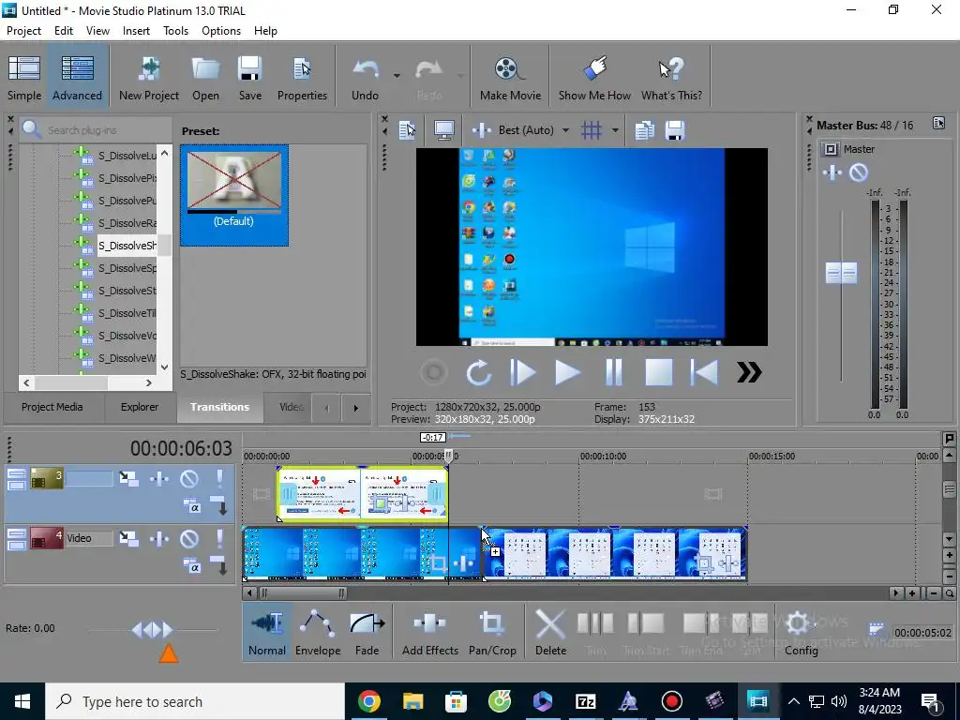Open the Insert menu

pyautogui.click(x=136, y=31)
